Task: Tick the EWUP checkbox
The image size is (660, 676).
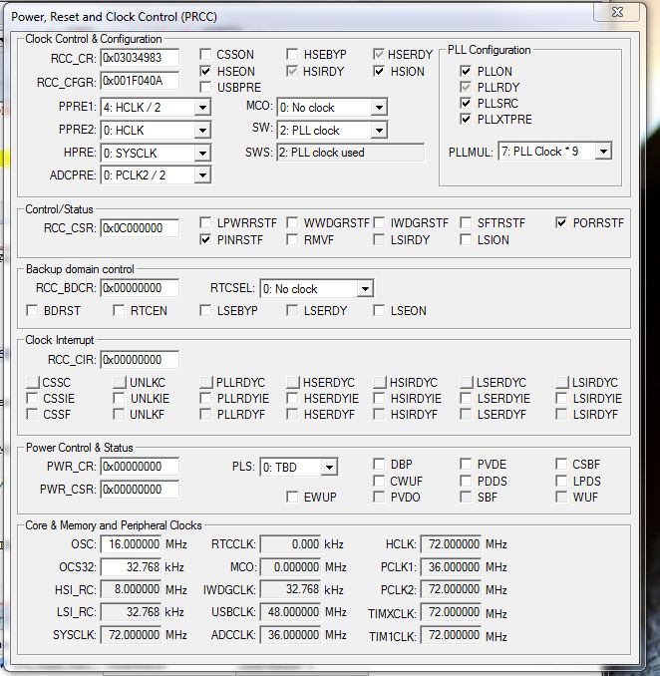Action: tap(292, 498)
